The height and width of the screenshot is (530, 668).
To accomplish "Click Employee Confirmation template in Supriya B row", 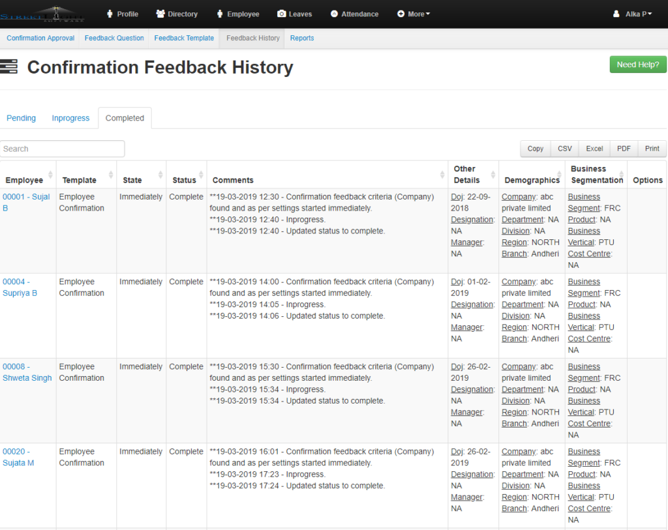I will 82,287.
